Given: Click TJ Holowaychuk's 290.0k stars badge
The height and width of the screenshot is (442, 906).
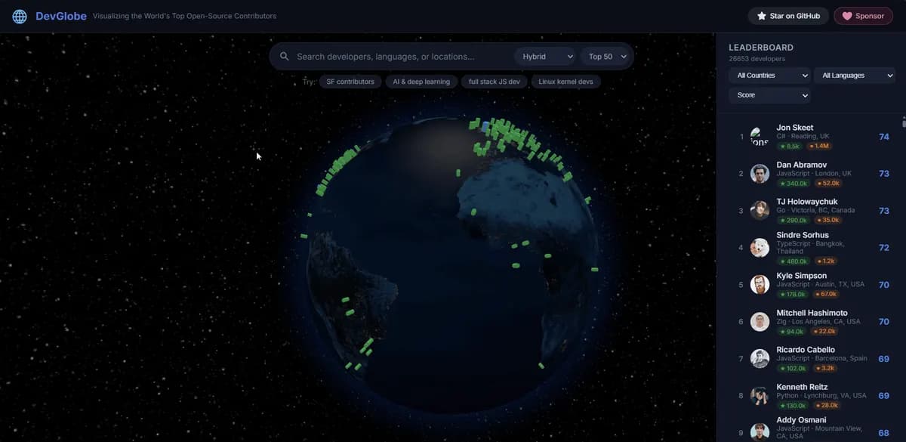Looking at the screenshot, I should coord(794,220).
